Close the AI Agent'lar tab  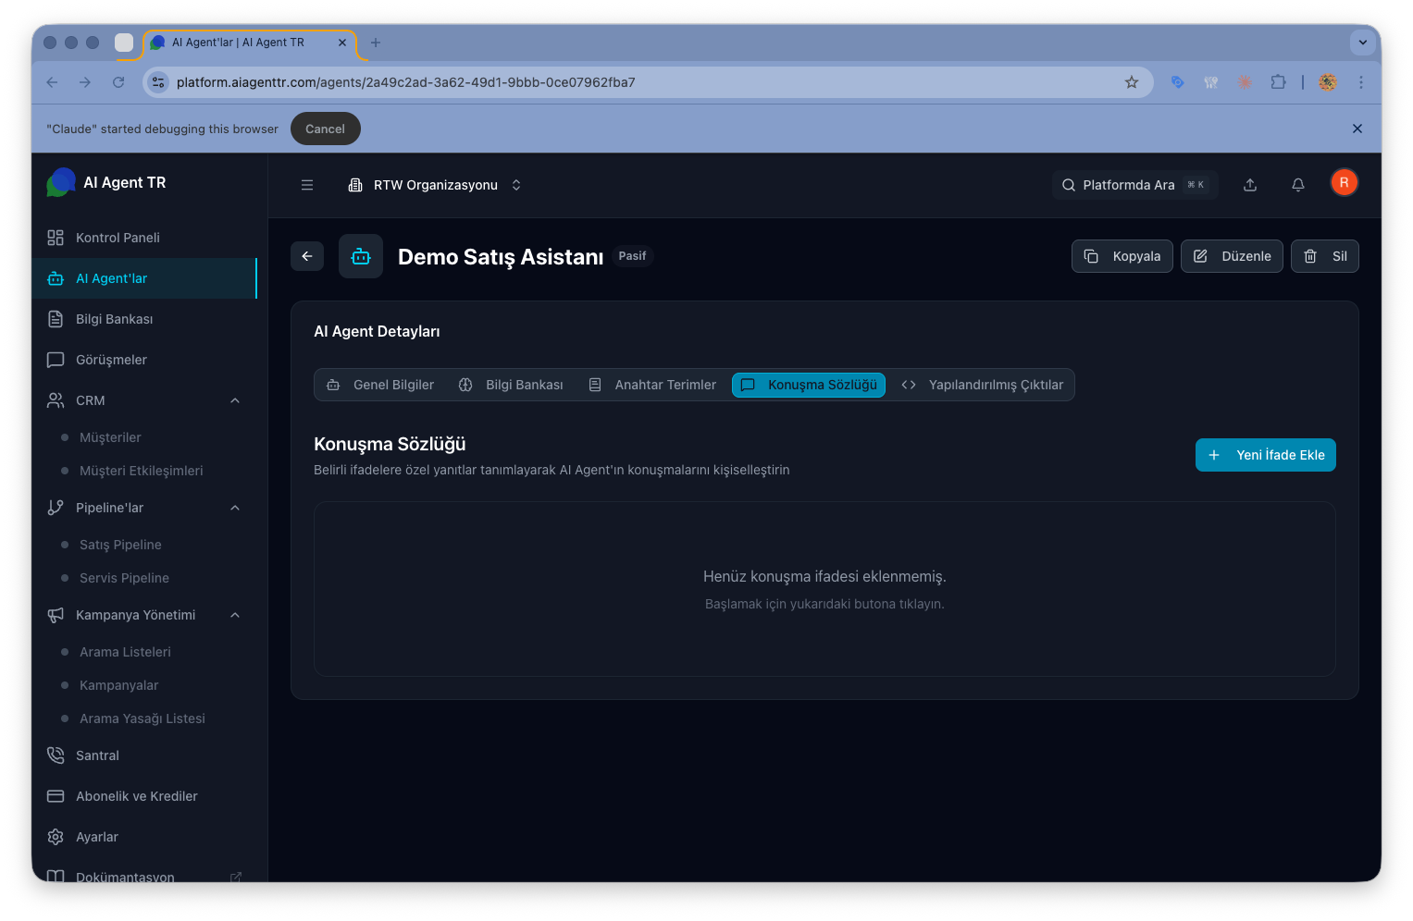342,43
